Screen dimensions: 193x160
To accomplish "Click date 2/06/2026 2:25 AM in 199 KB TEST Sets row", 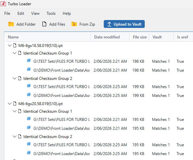I will click(x=110, y=86).
